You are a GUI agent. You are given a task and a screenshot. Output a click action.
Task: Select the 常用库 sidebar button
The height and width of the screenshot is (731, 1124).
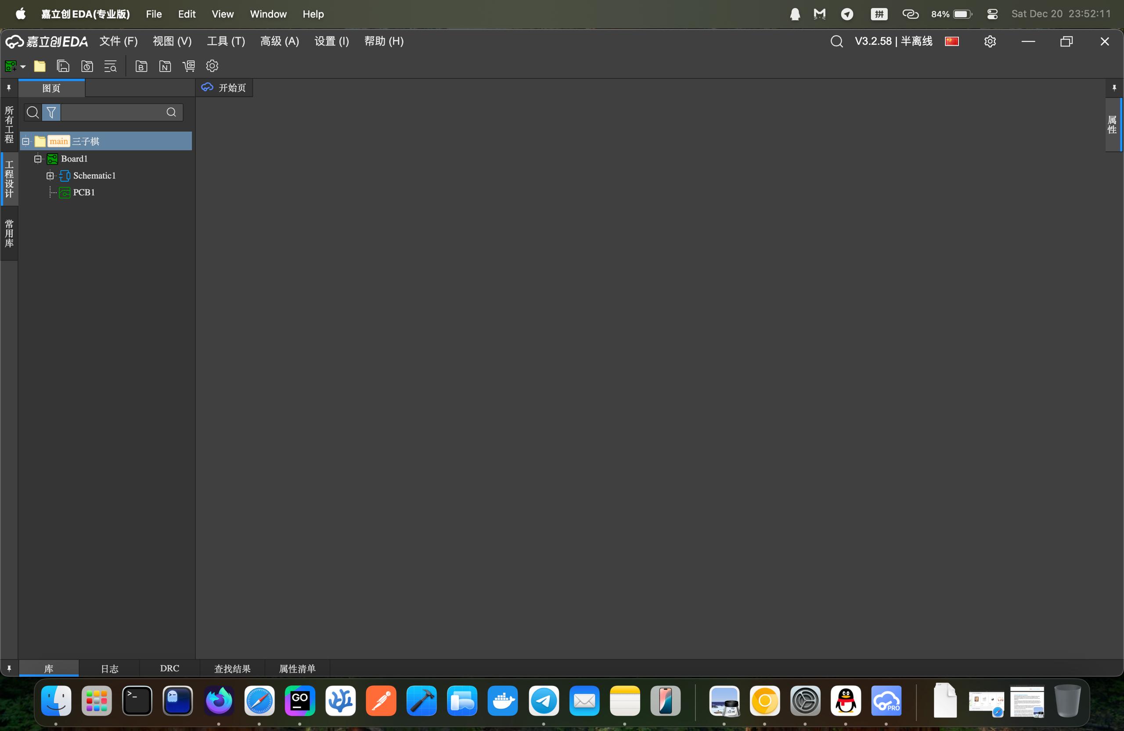[9, 233]
